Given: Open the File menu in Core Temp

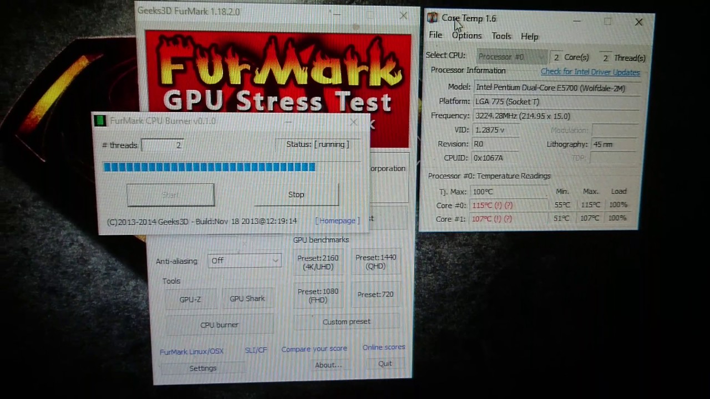Looking at the screenshot, I should click(x=435, y=35).
